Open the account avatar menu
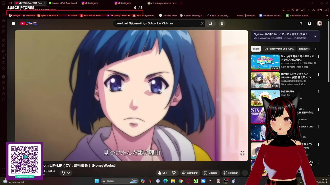330x185 pixels. pyautogui.click(x=319, y=23)
